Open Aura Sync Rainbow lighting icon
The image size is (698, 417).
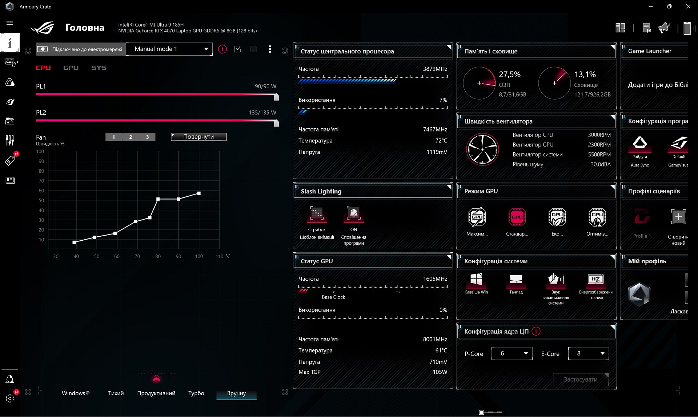(x=639, y=143)
